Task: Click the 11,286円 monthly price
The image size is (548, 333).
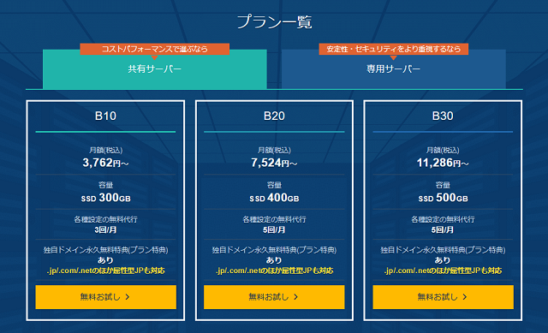Action: [443, 163]
